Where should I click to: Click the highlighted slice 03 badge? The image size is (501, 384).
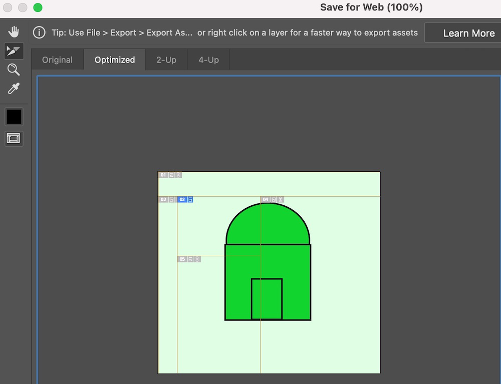[182, 200]
